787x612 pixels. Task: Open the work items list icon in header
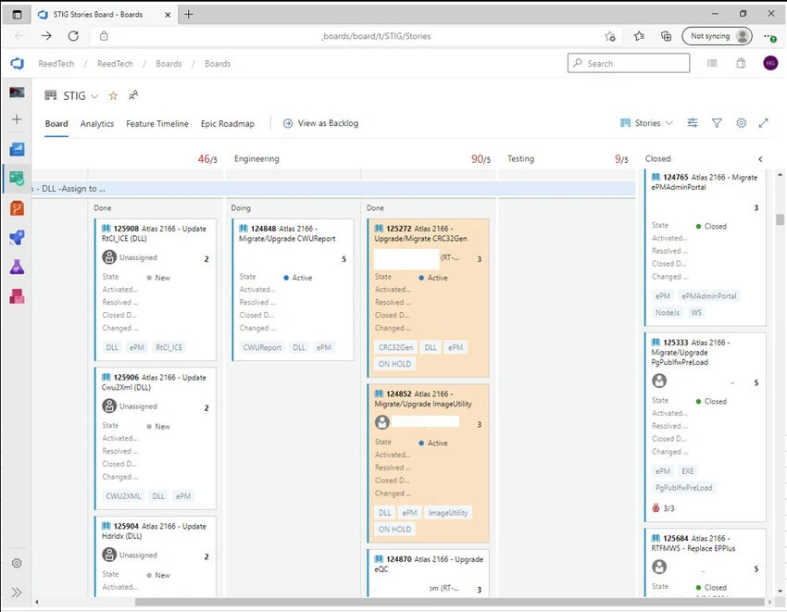[x=712, y=63]
